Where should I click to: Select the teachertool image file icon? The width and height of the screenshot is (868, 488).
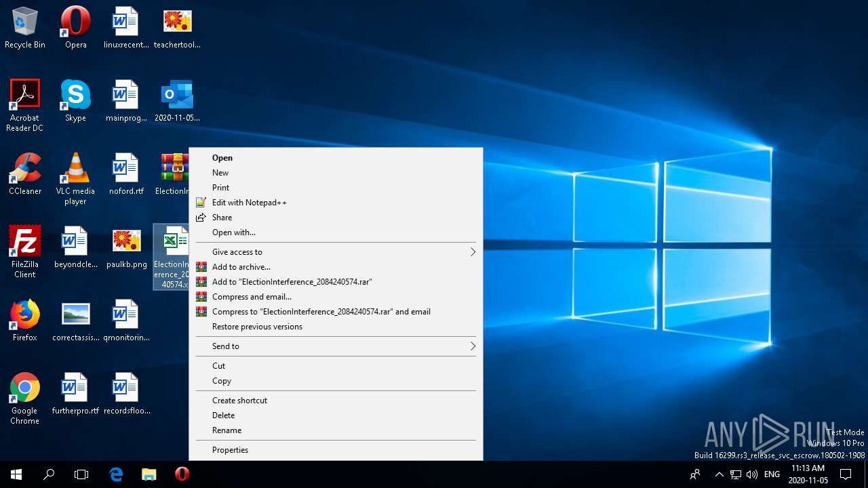click(x=177, y=28)
